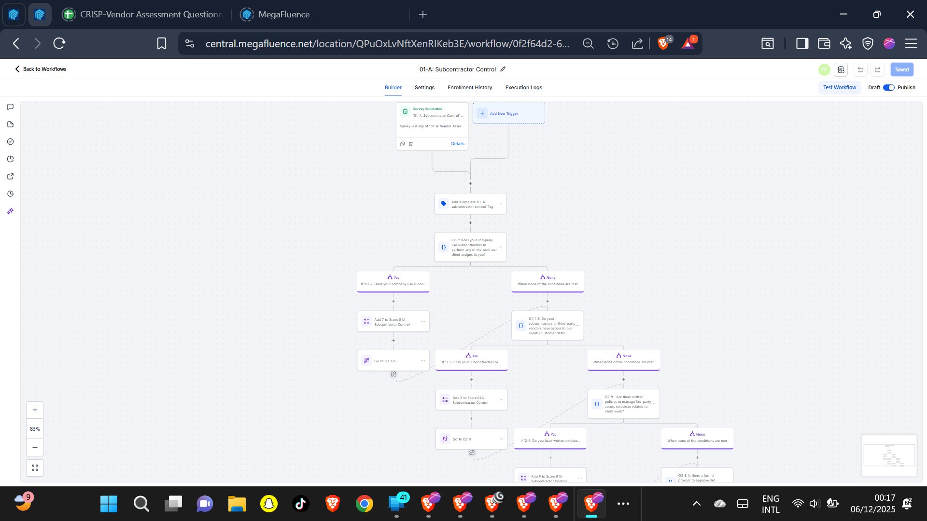927x521 pixels.
Task: Delete the Survey Submitted trigger via trash icon
Action: pyautogui.click(x=411, y=144)
